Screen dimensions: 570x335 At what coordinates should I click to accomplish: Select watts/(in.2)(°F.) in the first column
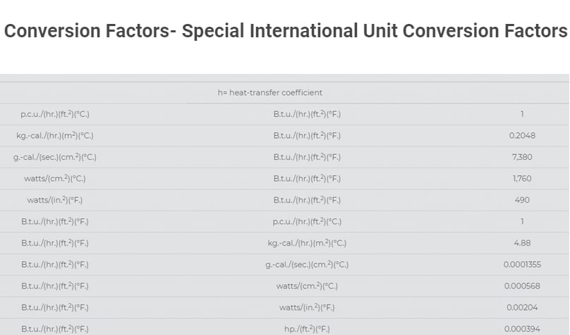click(x=55, y=200)
